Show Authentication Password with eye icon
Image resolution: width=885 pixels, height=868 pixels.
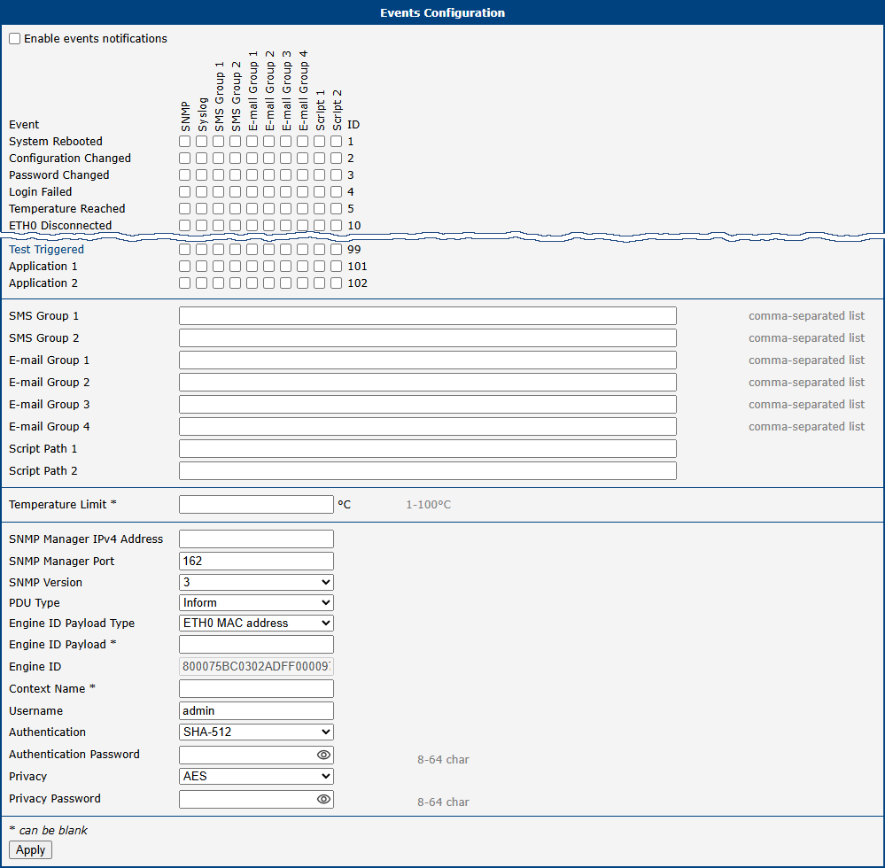click(x=323, y=755)
